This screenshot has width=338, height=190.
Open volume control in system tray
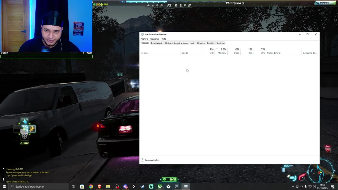point(314,187)
